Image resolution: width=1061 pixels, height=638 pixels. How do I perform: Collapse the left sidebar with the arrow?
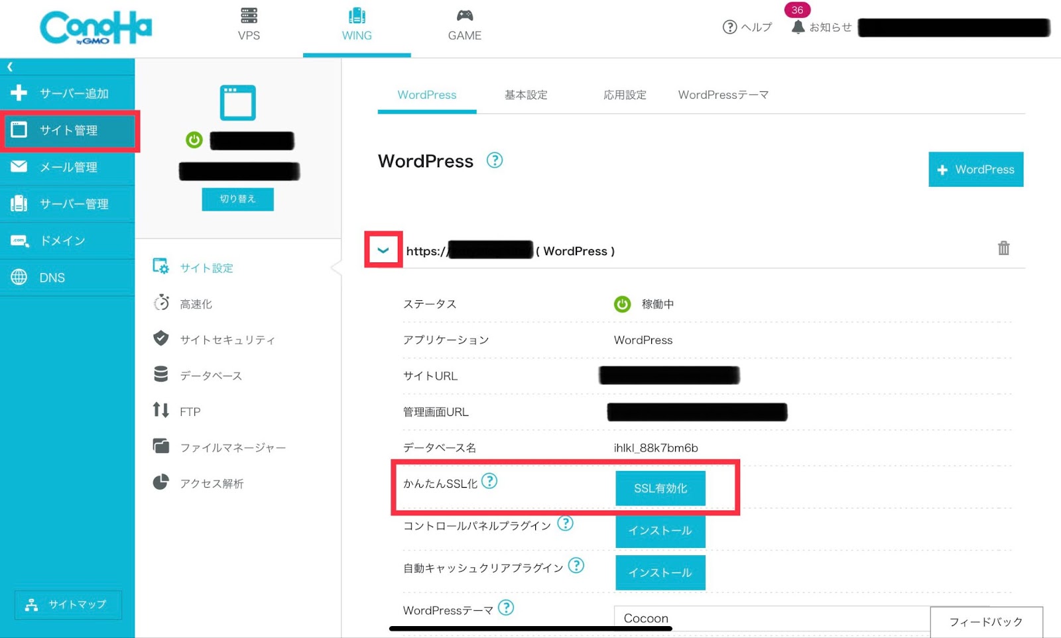pyautogui.click(x=10, y=66)
